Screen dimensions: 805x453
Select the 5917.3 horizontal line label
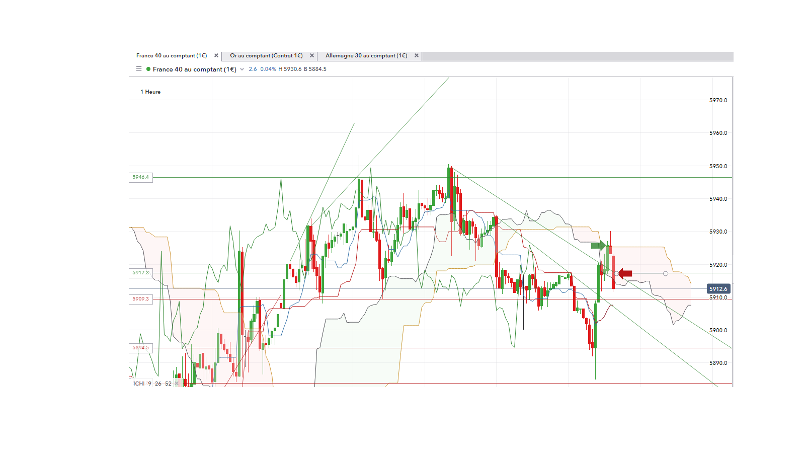141,273
